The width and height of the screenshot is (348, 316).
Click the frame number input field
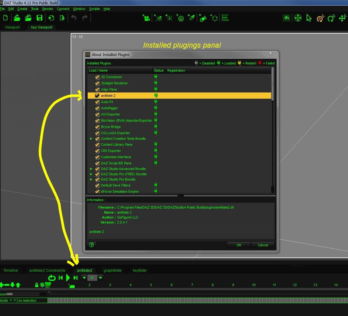click(92, 278)
